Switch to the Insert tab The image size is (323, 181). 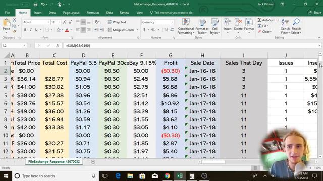point(38,13)
